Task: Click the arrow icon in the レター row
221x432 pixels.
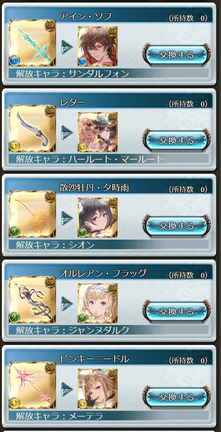Action: 67,132
